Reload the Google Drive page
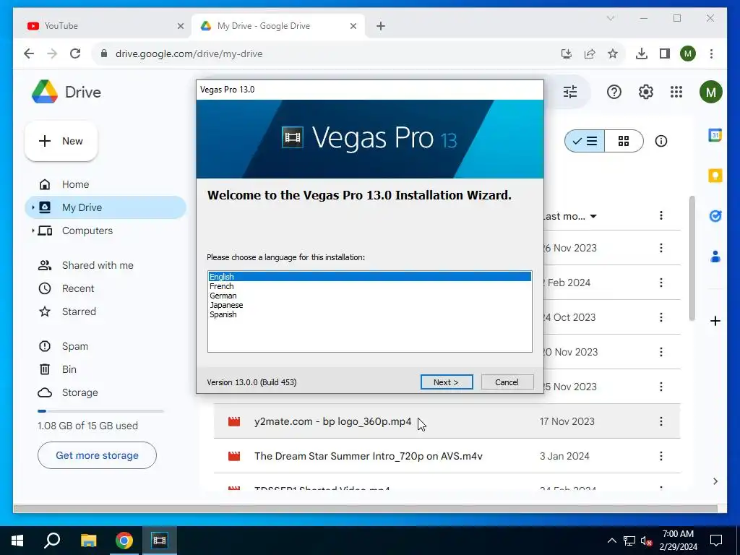This screenshot has height=555, width=740. coord(75,53)
